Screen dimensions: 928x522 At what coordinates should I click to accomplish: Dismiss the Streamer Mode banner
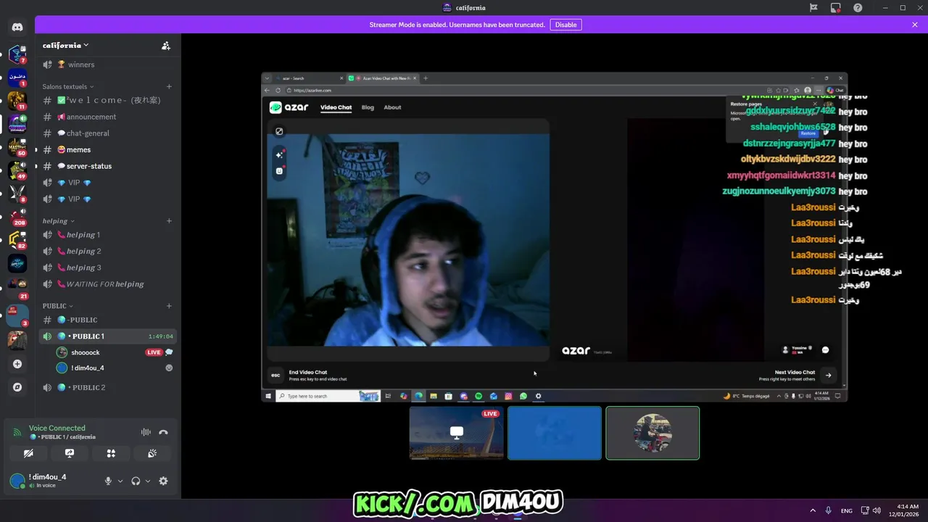[915, 25]
